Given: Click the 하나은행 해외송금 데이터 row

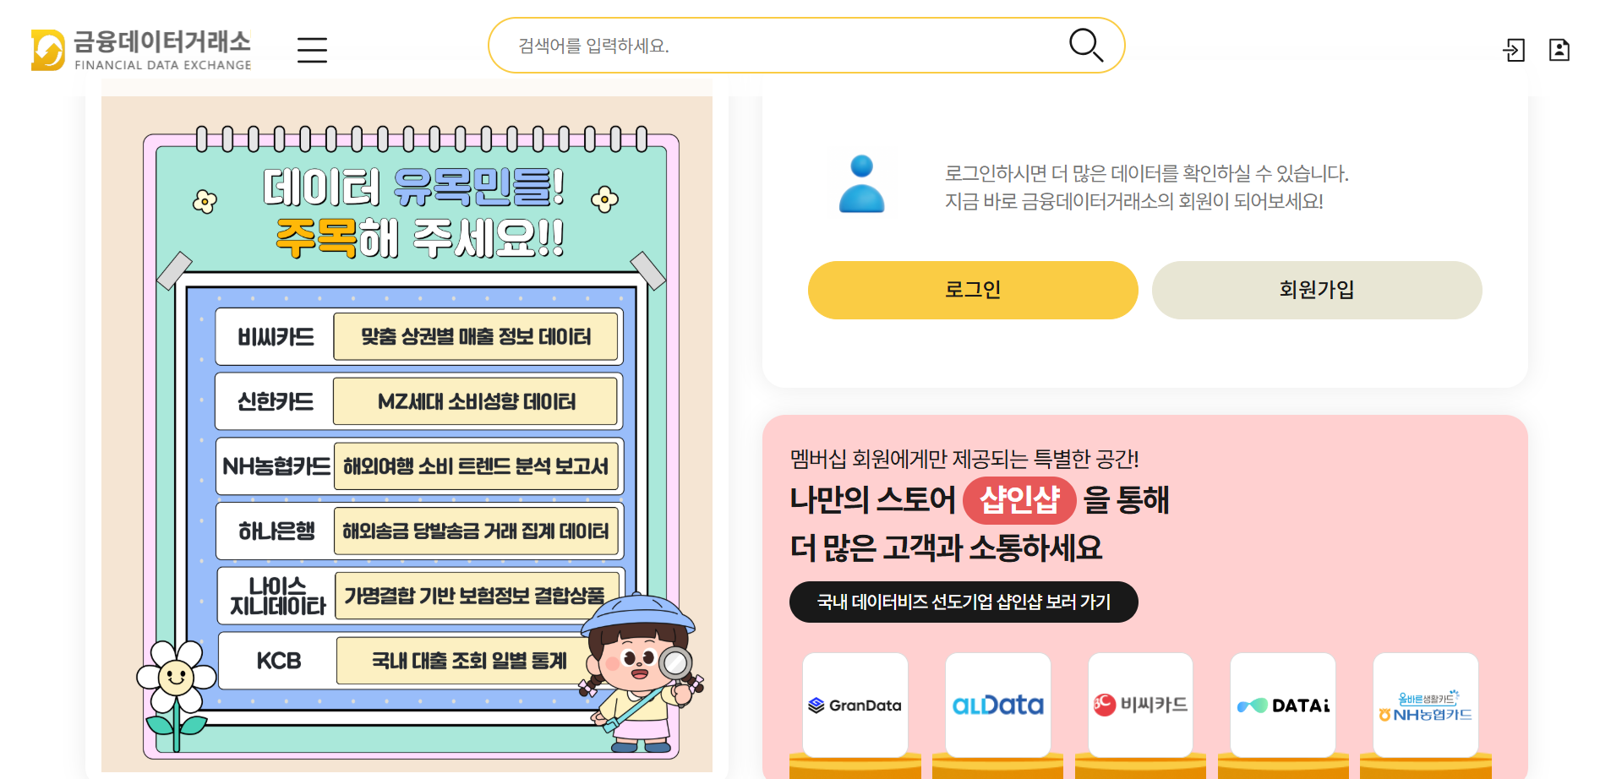Looking at the screenshot, I should 419,531.
